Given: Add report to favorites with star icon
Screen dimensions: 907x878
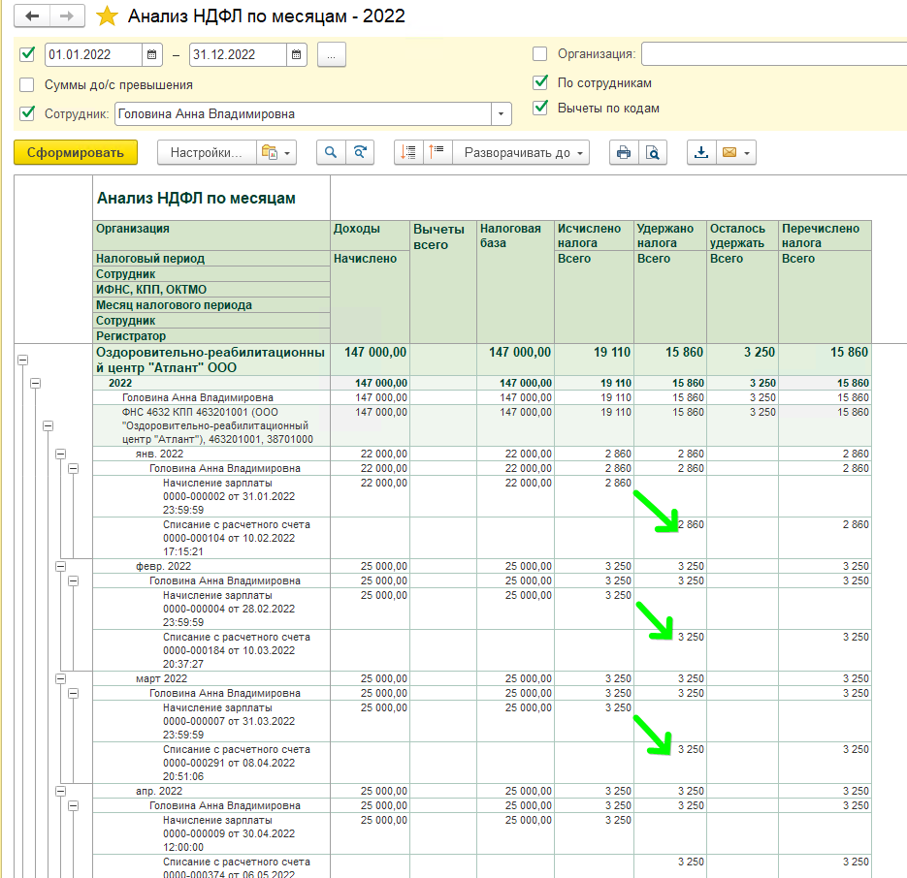Looking at the screenshot, I should (x=108, y=16).
